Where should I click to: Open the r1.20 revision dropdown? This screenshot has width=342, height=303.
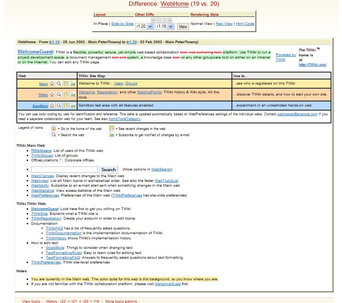(x=144, y=26)
